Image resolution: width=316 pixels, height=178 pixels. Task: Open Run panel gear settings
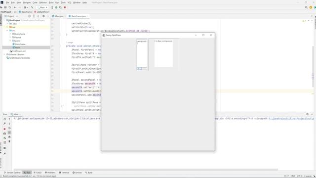tap(307, 114)
